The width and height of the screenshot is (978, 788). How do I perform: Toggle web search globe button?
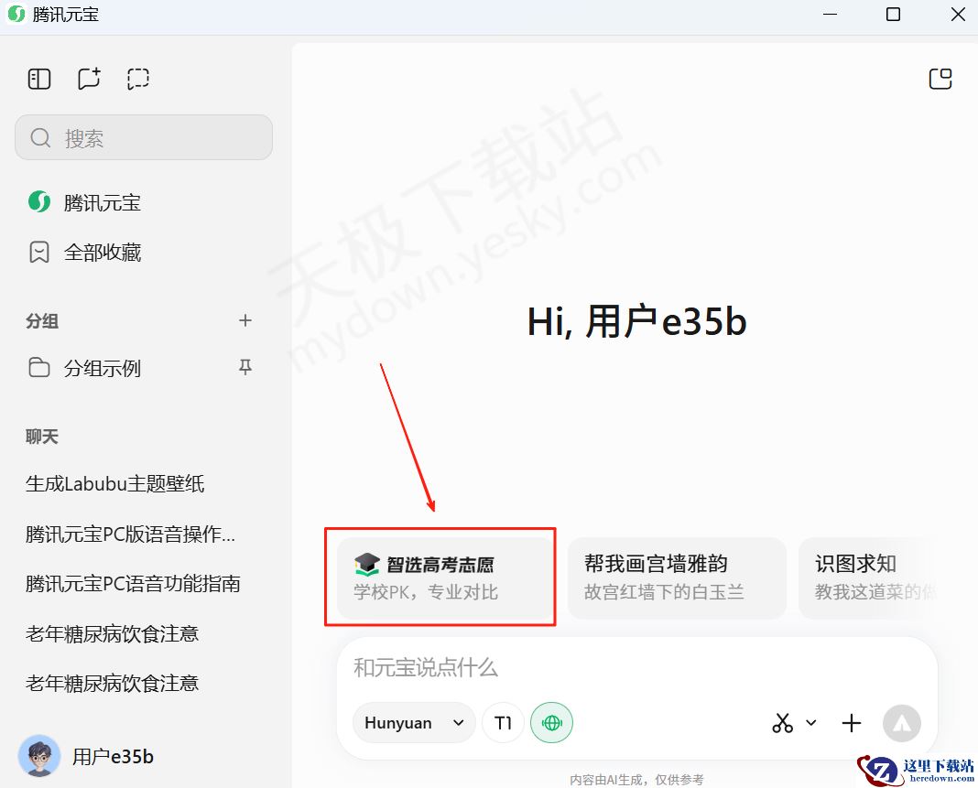(551, 722)
